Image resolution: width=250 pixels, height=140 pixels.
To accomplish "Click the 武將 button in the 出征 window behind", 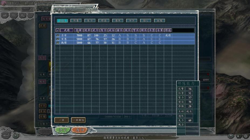I will click(43, 26).
